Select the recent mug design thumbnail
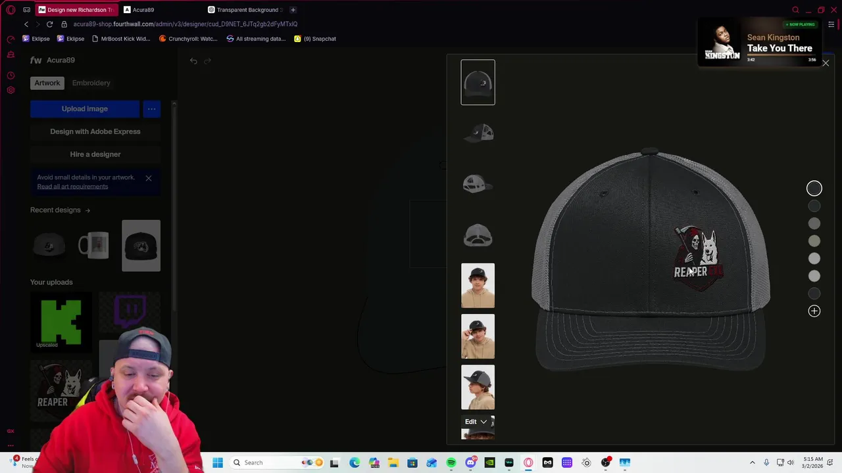Screen dimensions: 842x473 [x=95, y=246]
